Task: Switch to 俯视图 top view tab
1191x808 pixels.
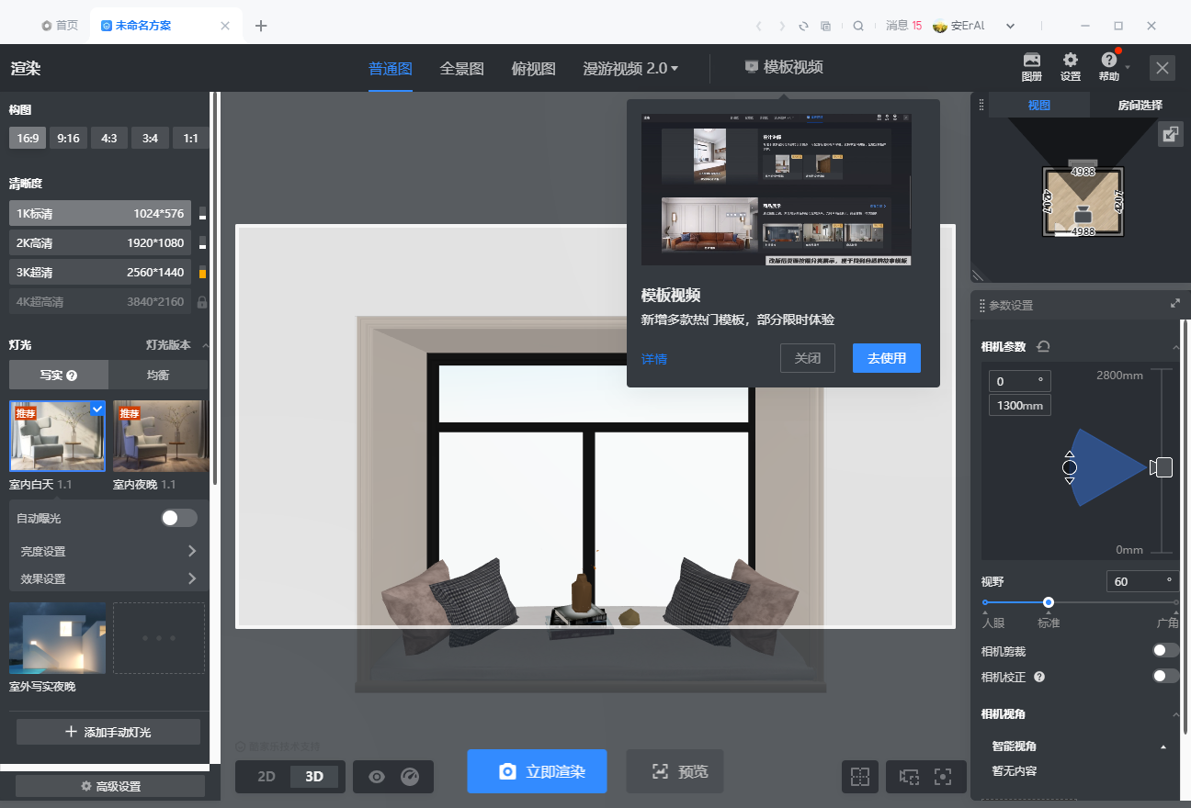Action: 533,68
